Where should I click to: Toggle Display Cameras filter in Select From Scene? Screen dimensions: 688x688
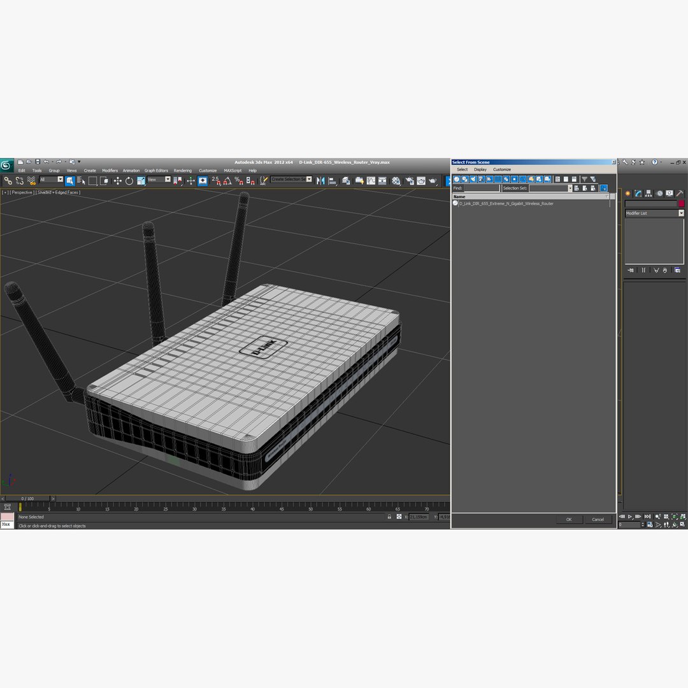[x=482, y=179]
